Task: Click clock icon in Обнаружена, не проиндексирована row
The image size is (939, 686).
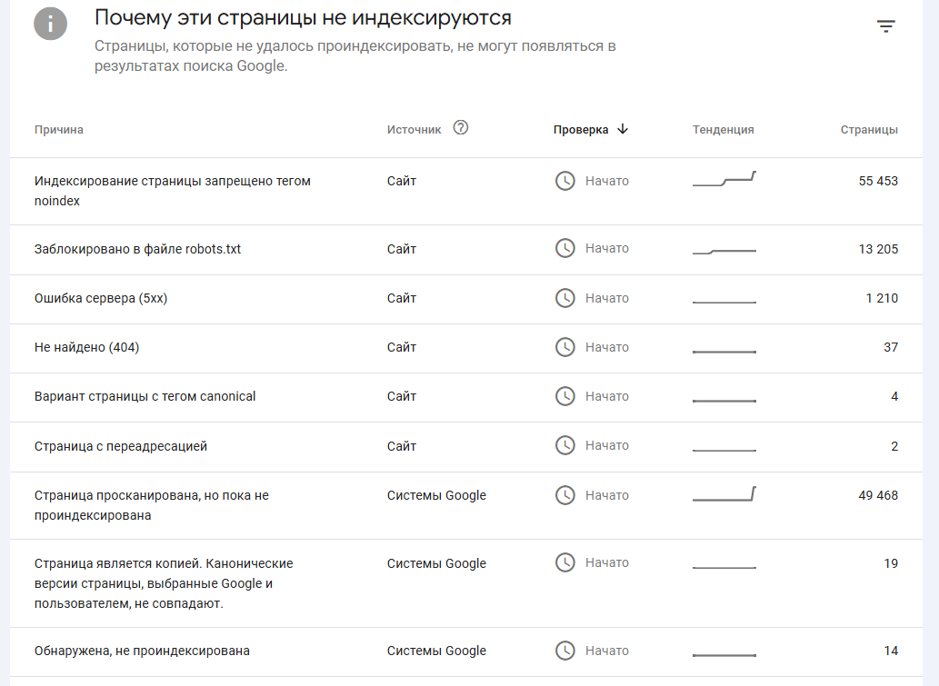Action: click(564, 651)
